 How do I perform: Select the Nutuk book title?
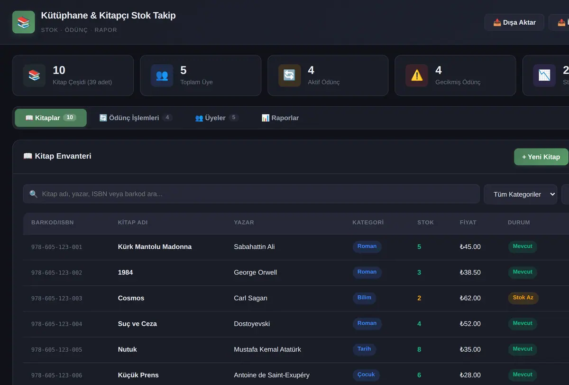click(128, 349)
